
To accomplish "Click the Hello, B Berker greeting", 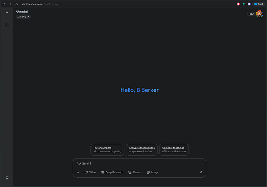I will pos(140,90).
